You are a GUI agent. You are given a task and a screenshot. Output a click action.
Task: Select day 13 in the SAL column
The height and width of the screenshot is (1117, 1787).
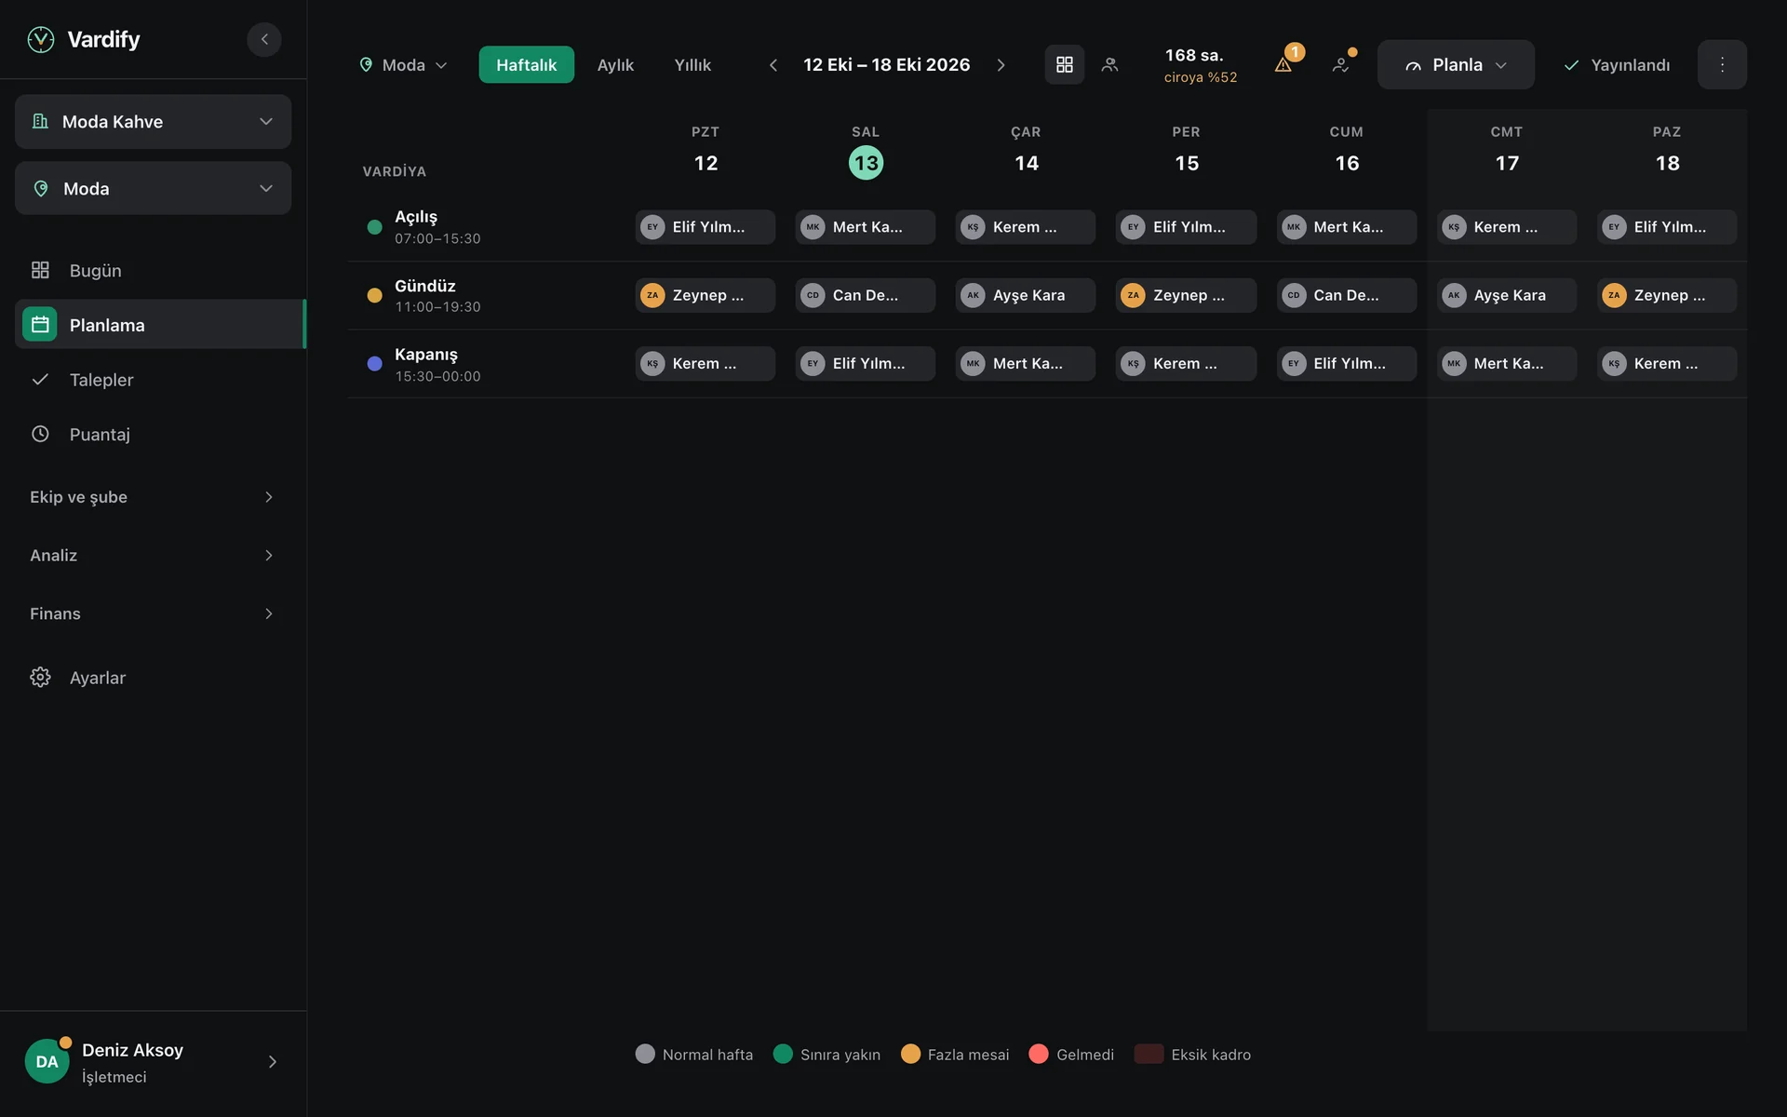(x=866, y=163)
